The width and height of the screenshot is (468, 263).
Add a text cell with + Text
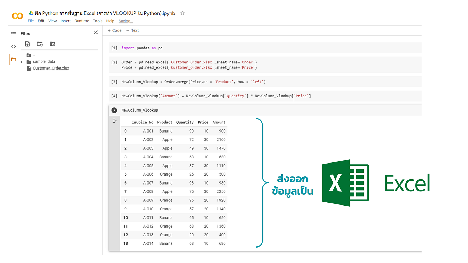pyautogui.click(x=132, y=31)
